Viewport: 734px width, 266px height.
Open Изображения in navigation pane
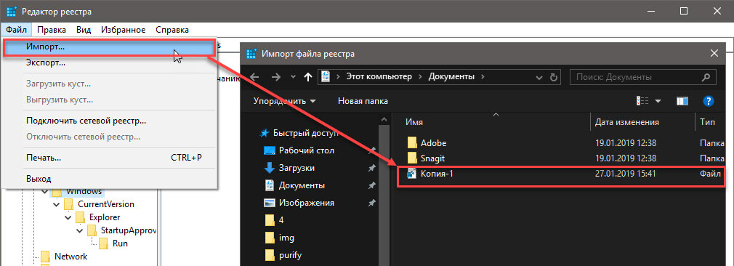(306, 203)
